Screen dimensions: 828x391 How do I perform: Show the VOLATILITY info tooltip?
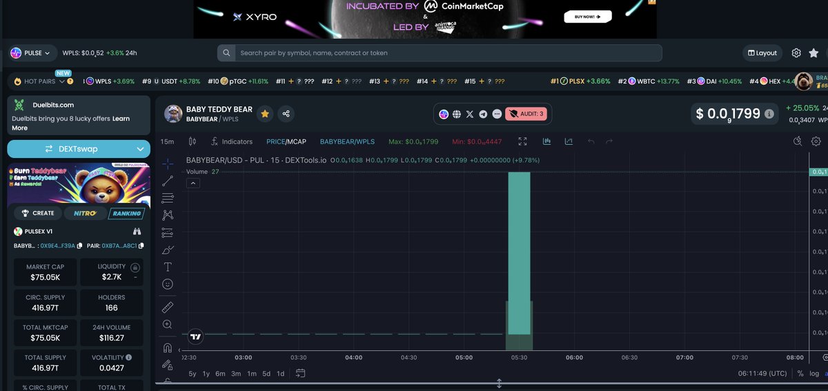click(x=129, y=357)
